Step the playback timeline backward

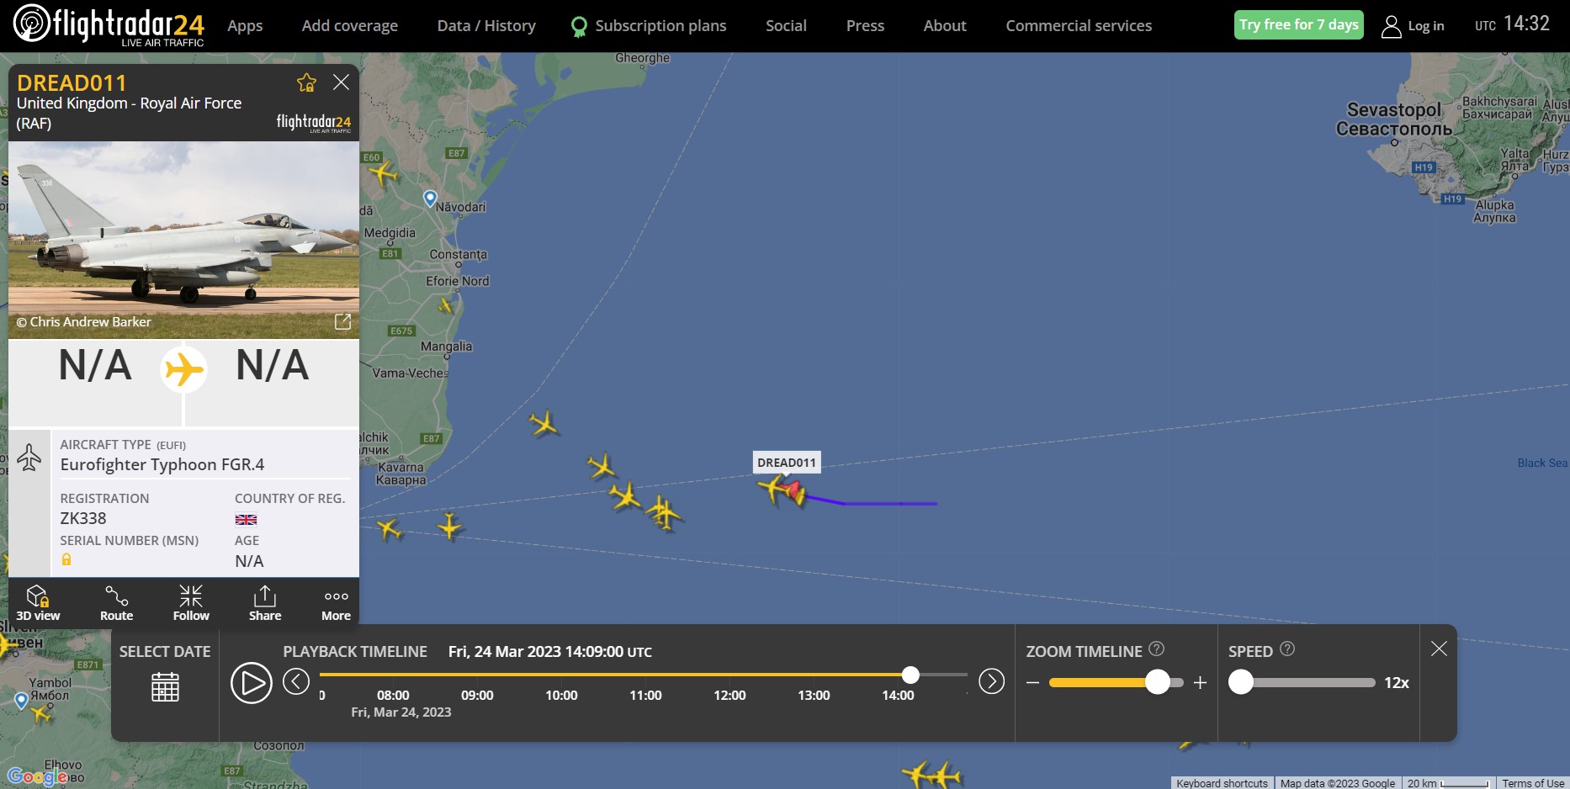click(x=296, y=680)
